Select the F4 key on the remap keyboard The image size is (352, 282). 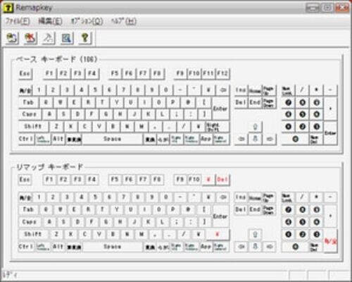[92, 180]
